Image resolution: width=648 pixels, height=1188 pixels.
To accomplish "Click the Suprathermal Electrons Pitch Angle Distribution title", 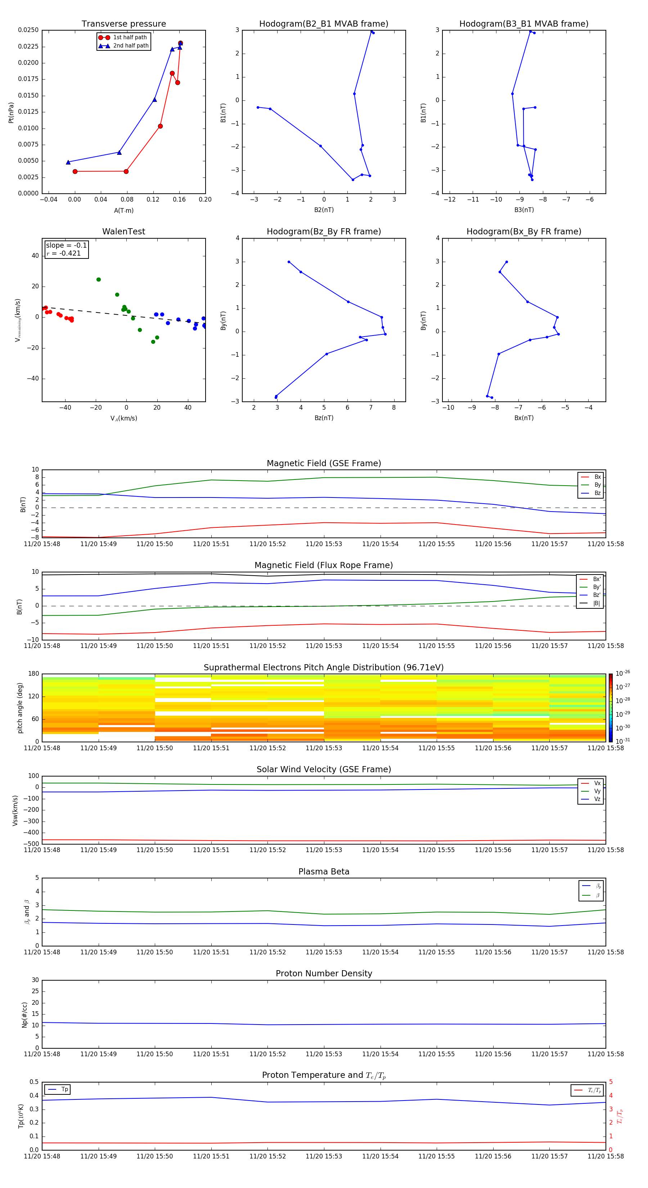I will [x=324, y=668].
